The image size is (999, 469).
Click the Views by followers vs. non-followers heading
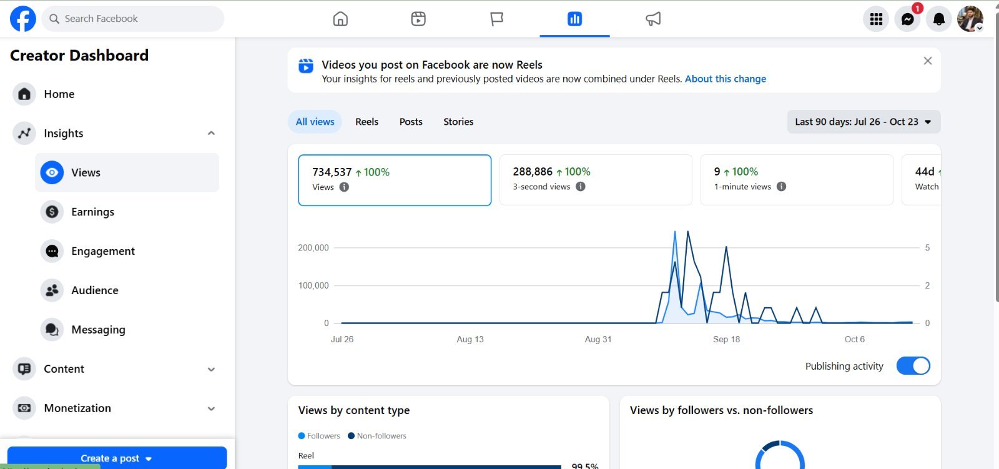click(721, 410)
